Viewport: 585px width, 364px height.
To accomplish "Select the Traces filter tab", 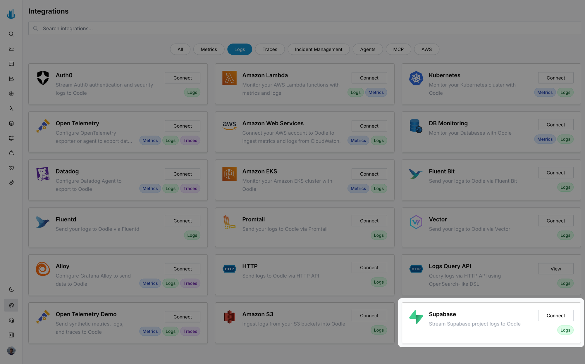I will pyautogui.click(x=270, y=49).
